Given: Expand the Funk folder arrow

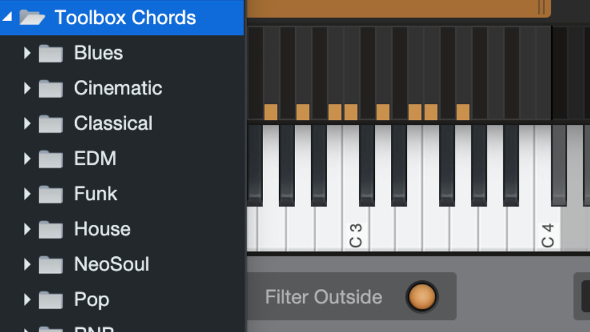Looking at the screenshot, I should (26, 194).
